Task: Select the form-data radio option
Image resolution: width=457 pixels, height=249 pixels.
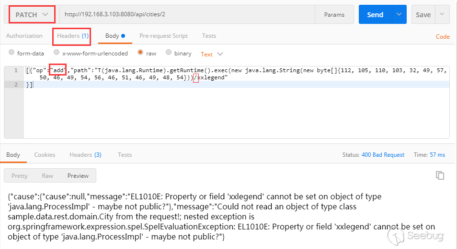Action: click(x=11, y=53)
